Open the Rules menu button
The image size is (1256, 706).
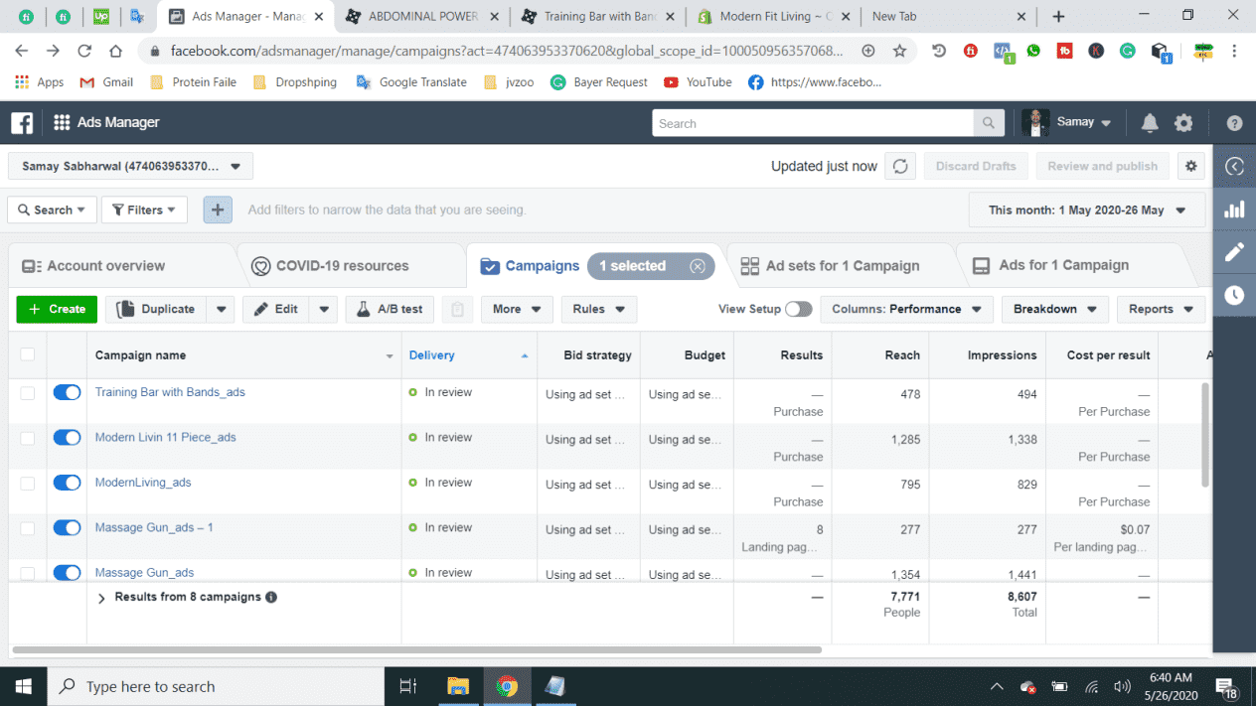(x=598, y=309)
